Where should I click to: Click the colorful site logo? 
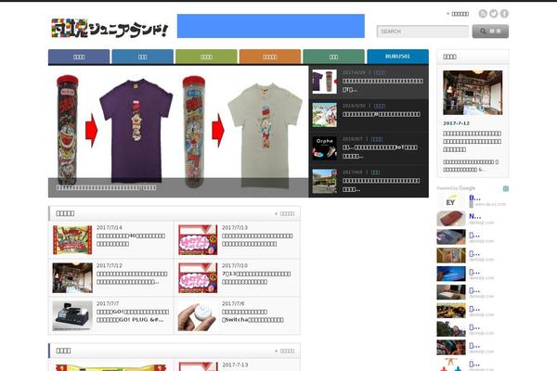(x=109, y=28)
